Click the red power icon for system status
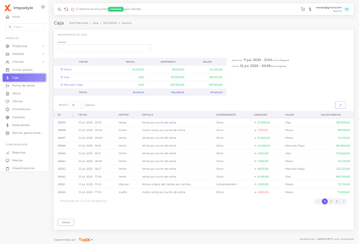This screenshot has width=359, height=244. 72,10
